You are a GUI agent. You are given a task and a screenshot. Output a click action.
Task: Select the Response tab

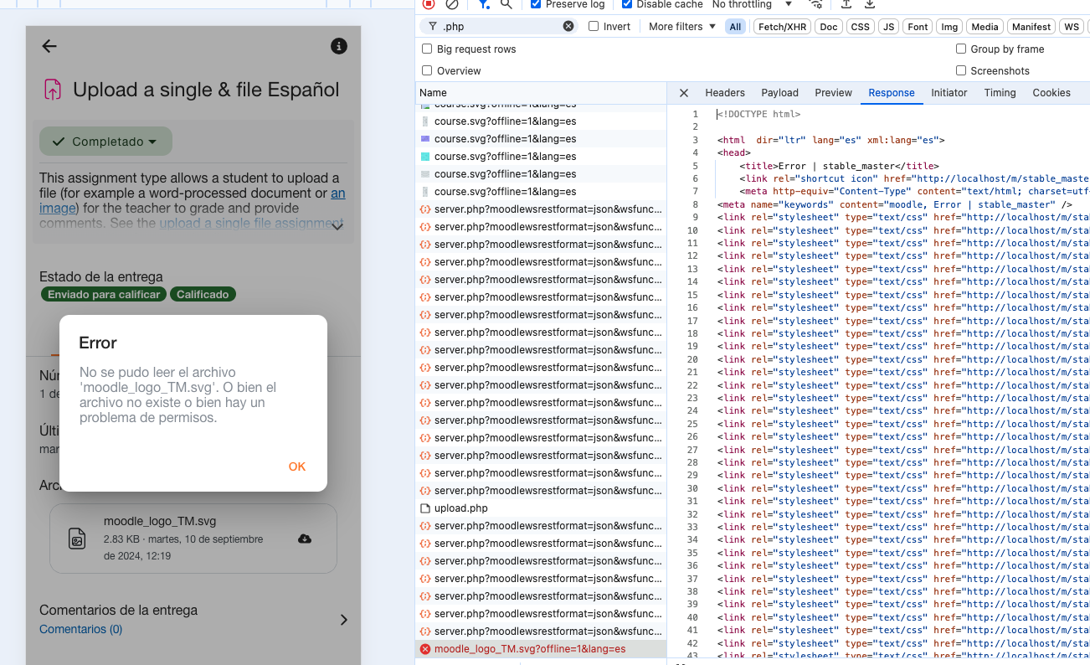point(892,93)
